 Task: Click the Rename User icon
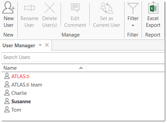coord(29,8)
